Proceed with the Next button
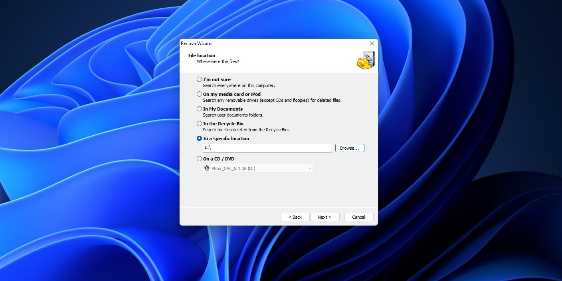Image resolution: width=562 pixels, height=281 pixels. 325,217
